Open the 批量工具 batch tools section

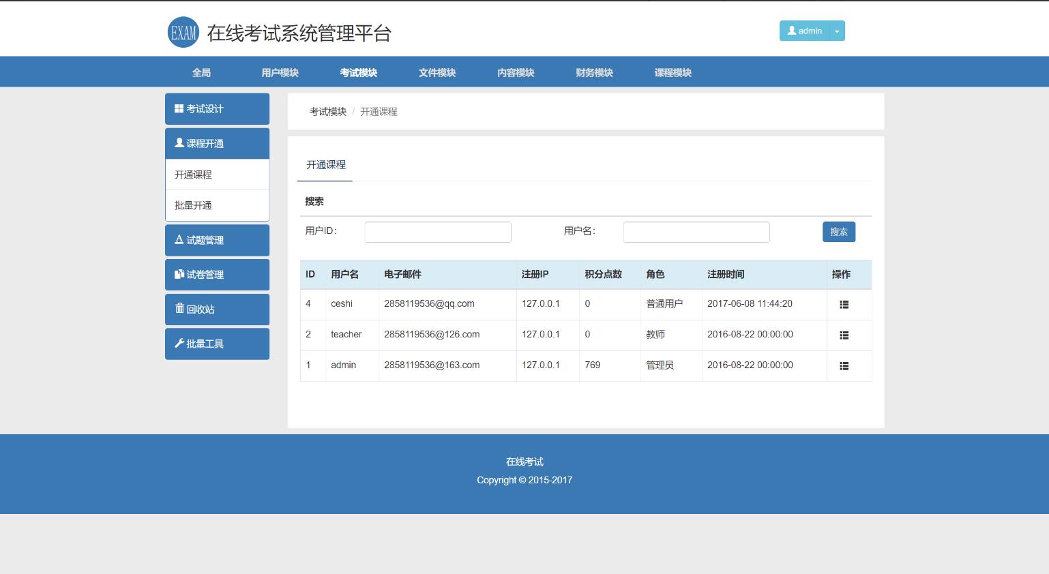click(x=217, y=344)
